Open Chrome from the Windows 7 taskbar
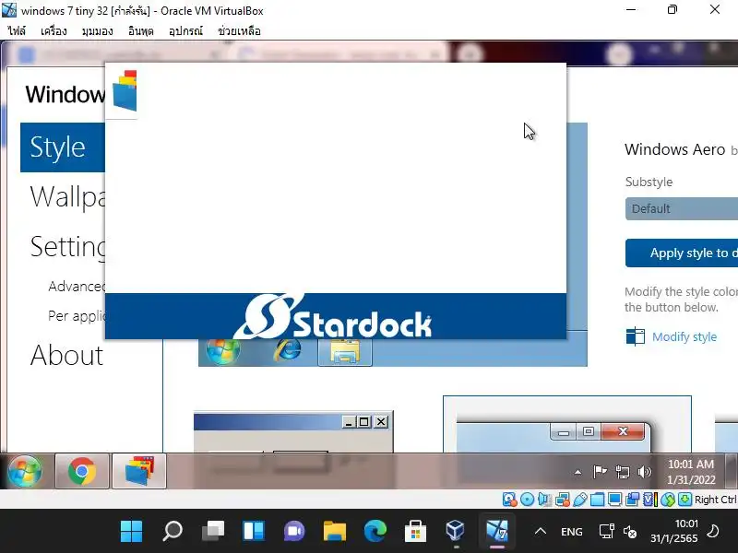This screenshot has width=738, height=553. (x=82, y=471)
